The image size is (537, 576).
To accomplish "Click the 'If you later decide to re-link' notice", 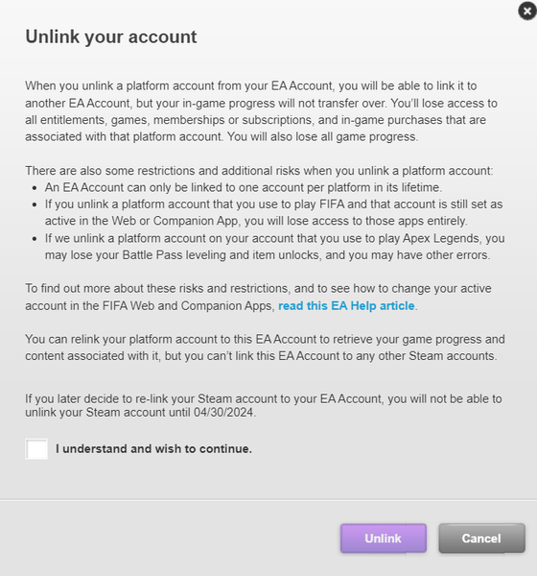I will pos(263,405).
